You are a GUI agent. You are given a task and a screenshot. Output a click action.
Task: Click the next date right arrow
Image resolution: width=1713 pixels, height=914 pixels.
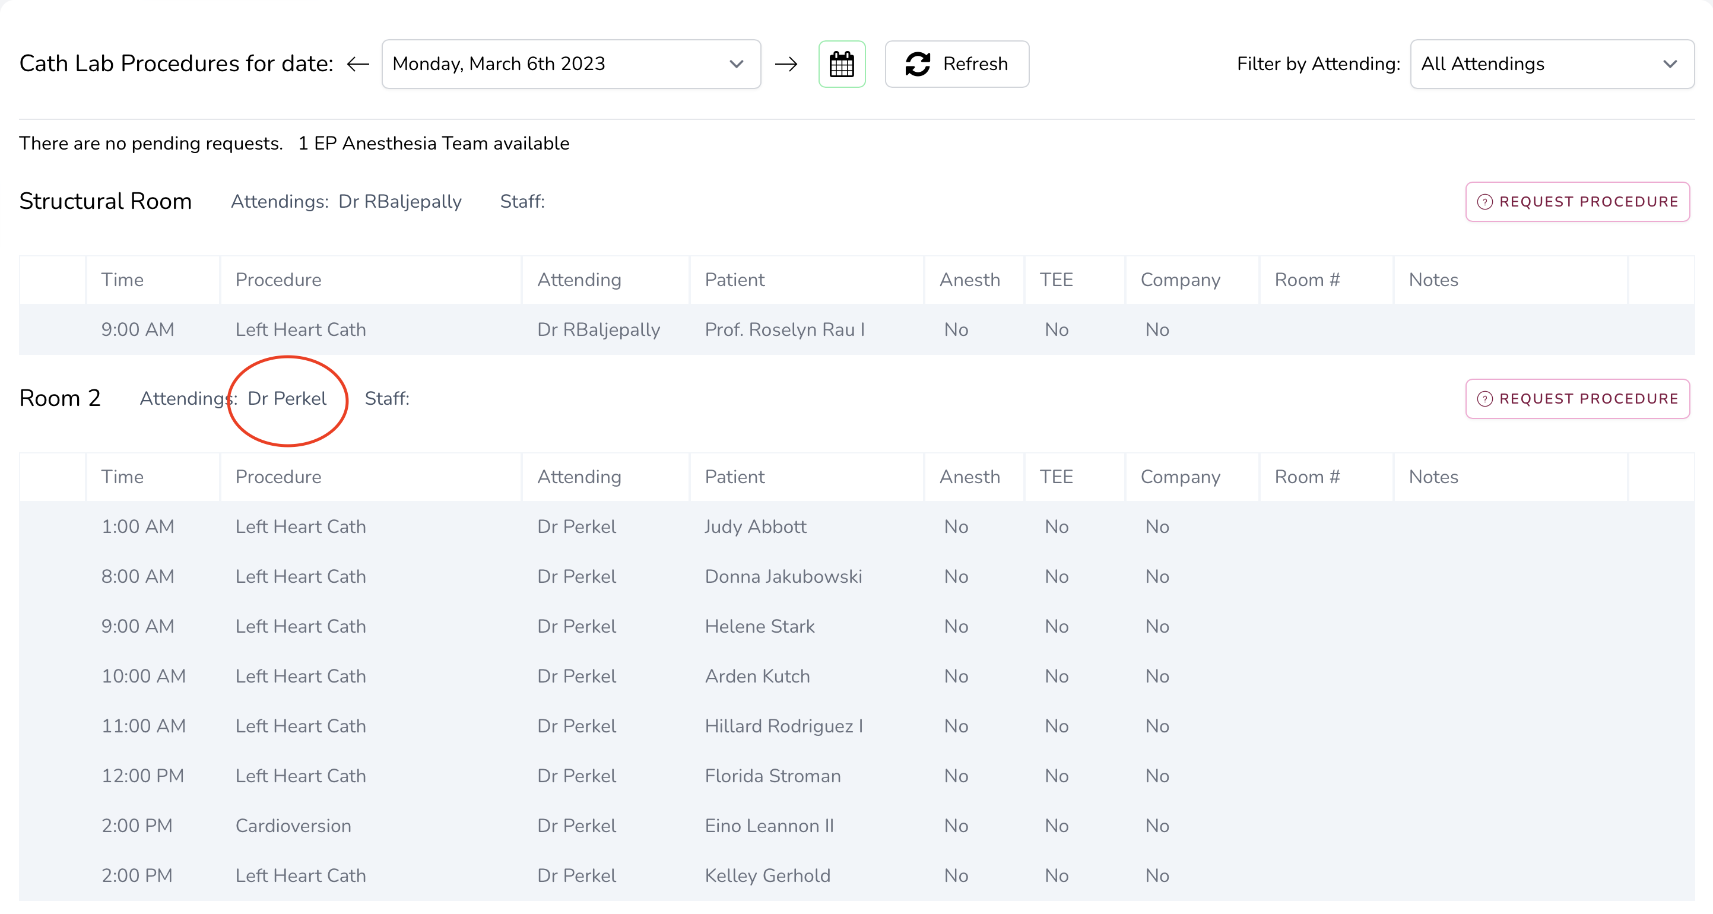[786, 64]
